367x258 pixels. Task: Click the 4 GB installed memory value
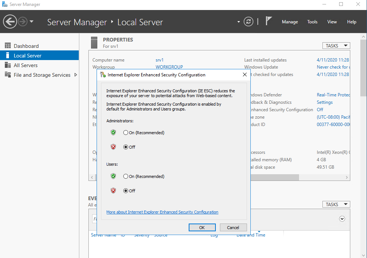pos(321,160)
